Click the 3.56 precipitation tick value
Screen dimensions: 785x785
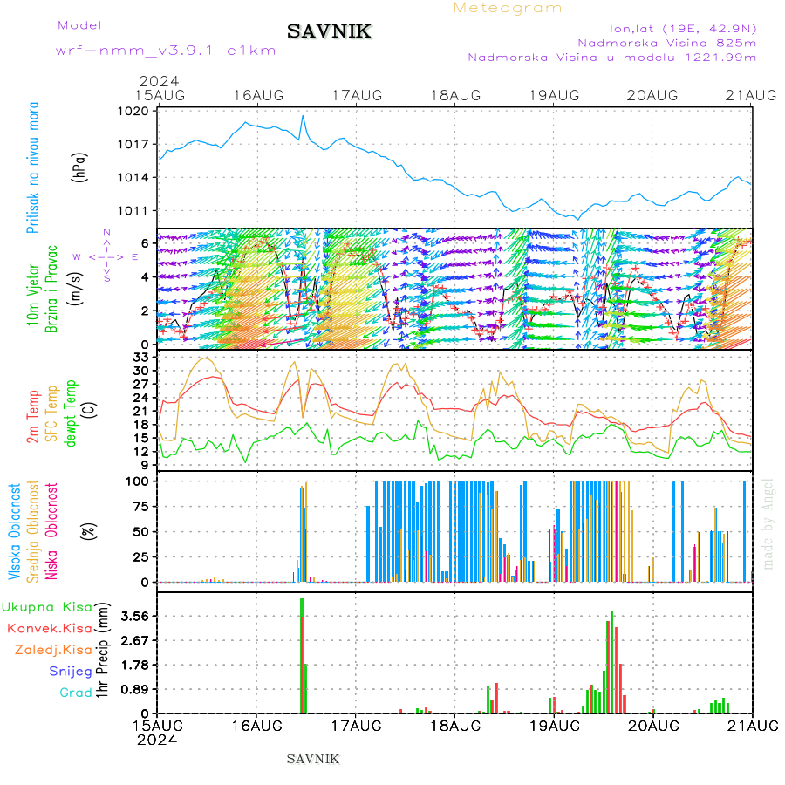[x=134, y=617]
